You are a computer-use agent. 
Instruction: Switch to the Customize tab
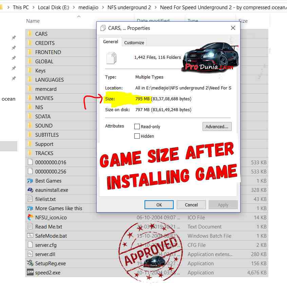134,43
